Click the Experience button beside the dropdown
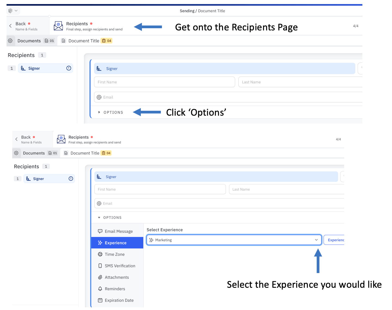The image size is (392, 310). (336, 240)
